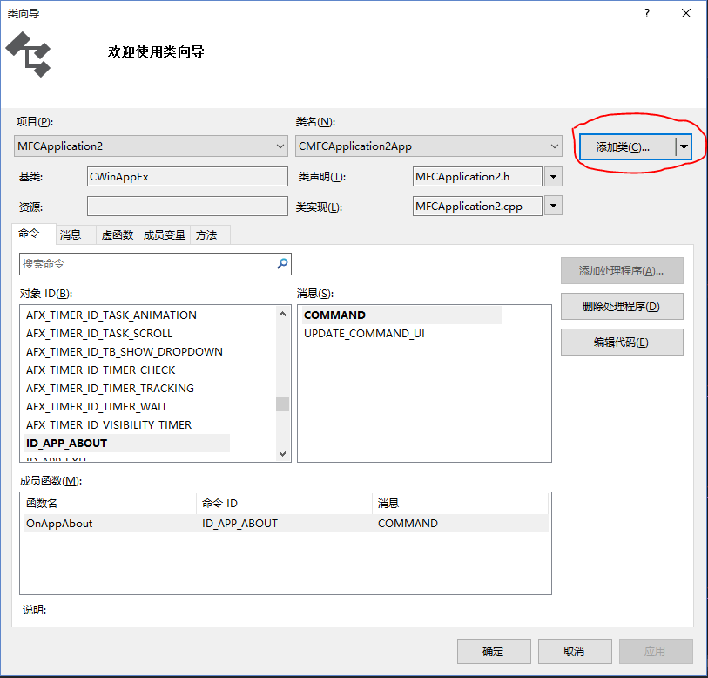Click the 编辑代码(E) button

pos(622,342)
